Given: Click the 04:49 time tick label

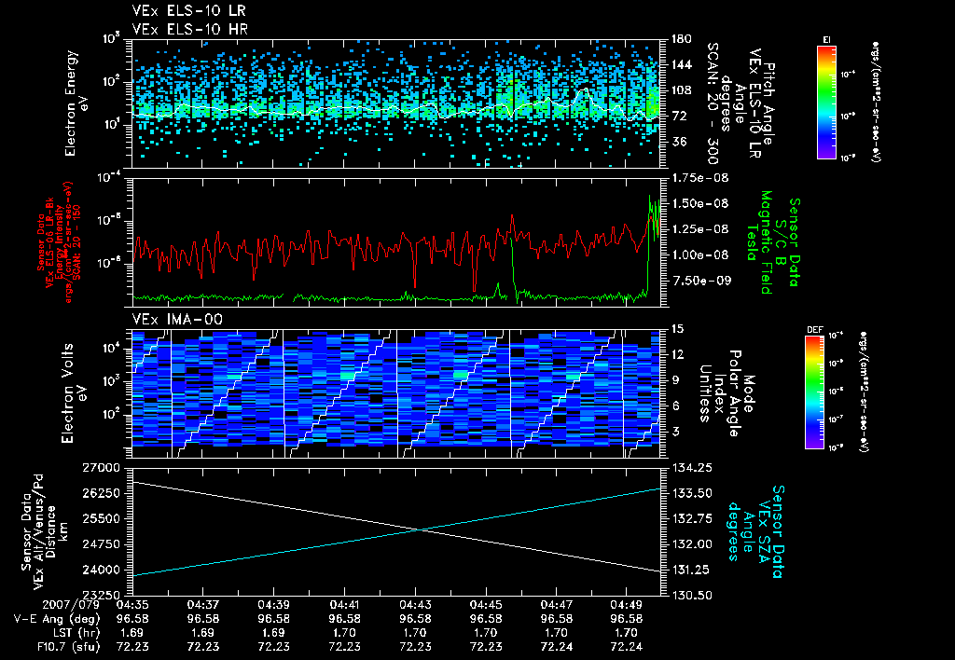Looking at the screenshot, I should [627, 605].
